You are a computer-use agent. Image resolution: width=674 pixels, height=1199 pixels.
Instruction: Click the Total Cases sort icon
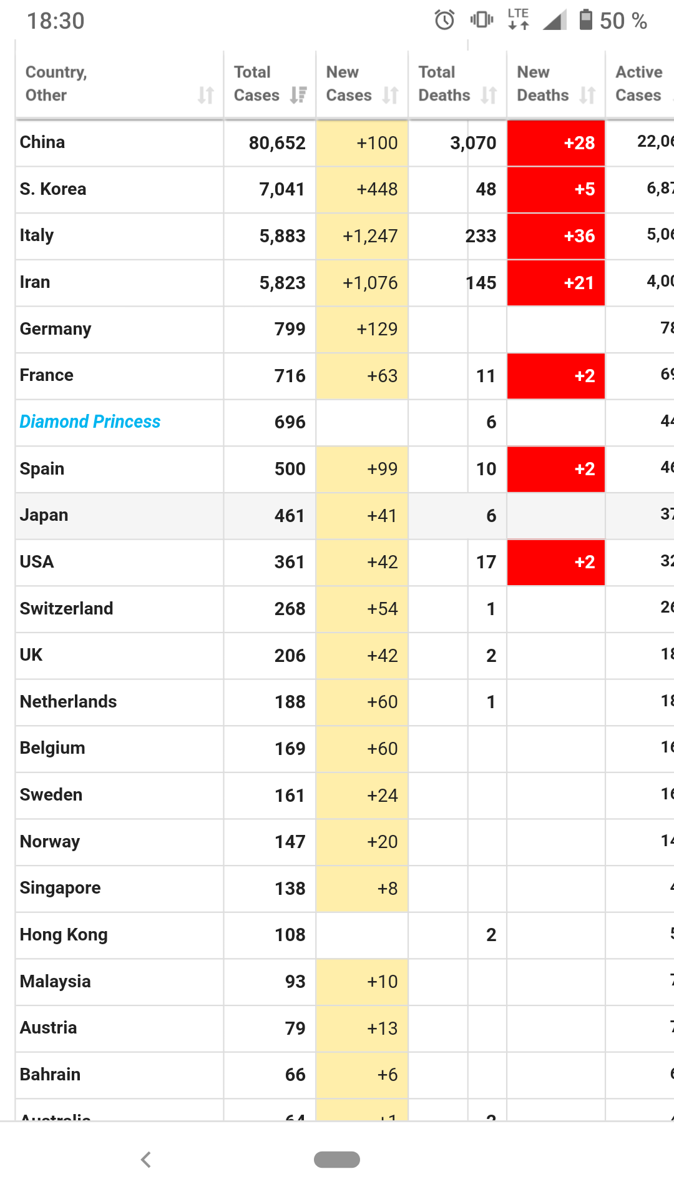[x=298, y=96]
